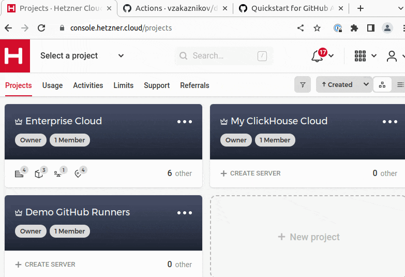Close the Projects Hetzner Cloud tab

109,8
